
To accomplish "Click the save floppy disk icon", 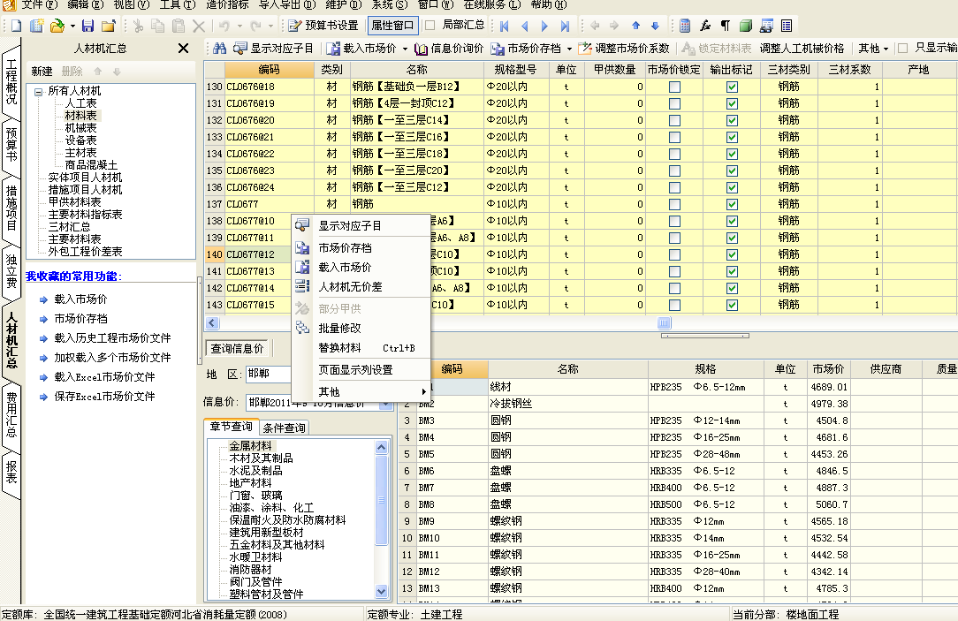I will tap(88, 26).
